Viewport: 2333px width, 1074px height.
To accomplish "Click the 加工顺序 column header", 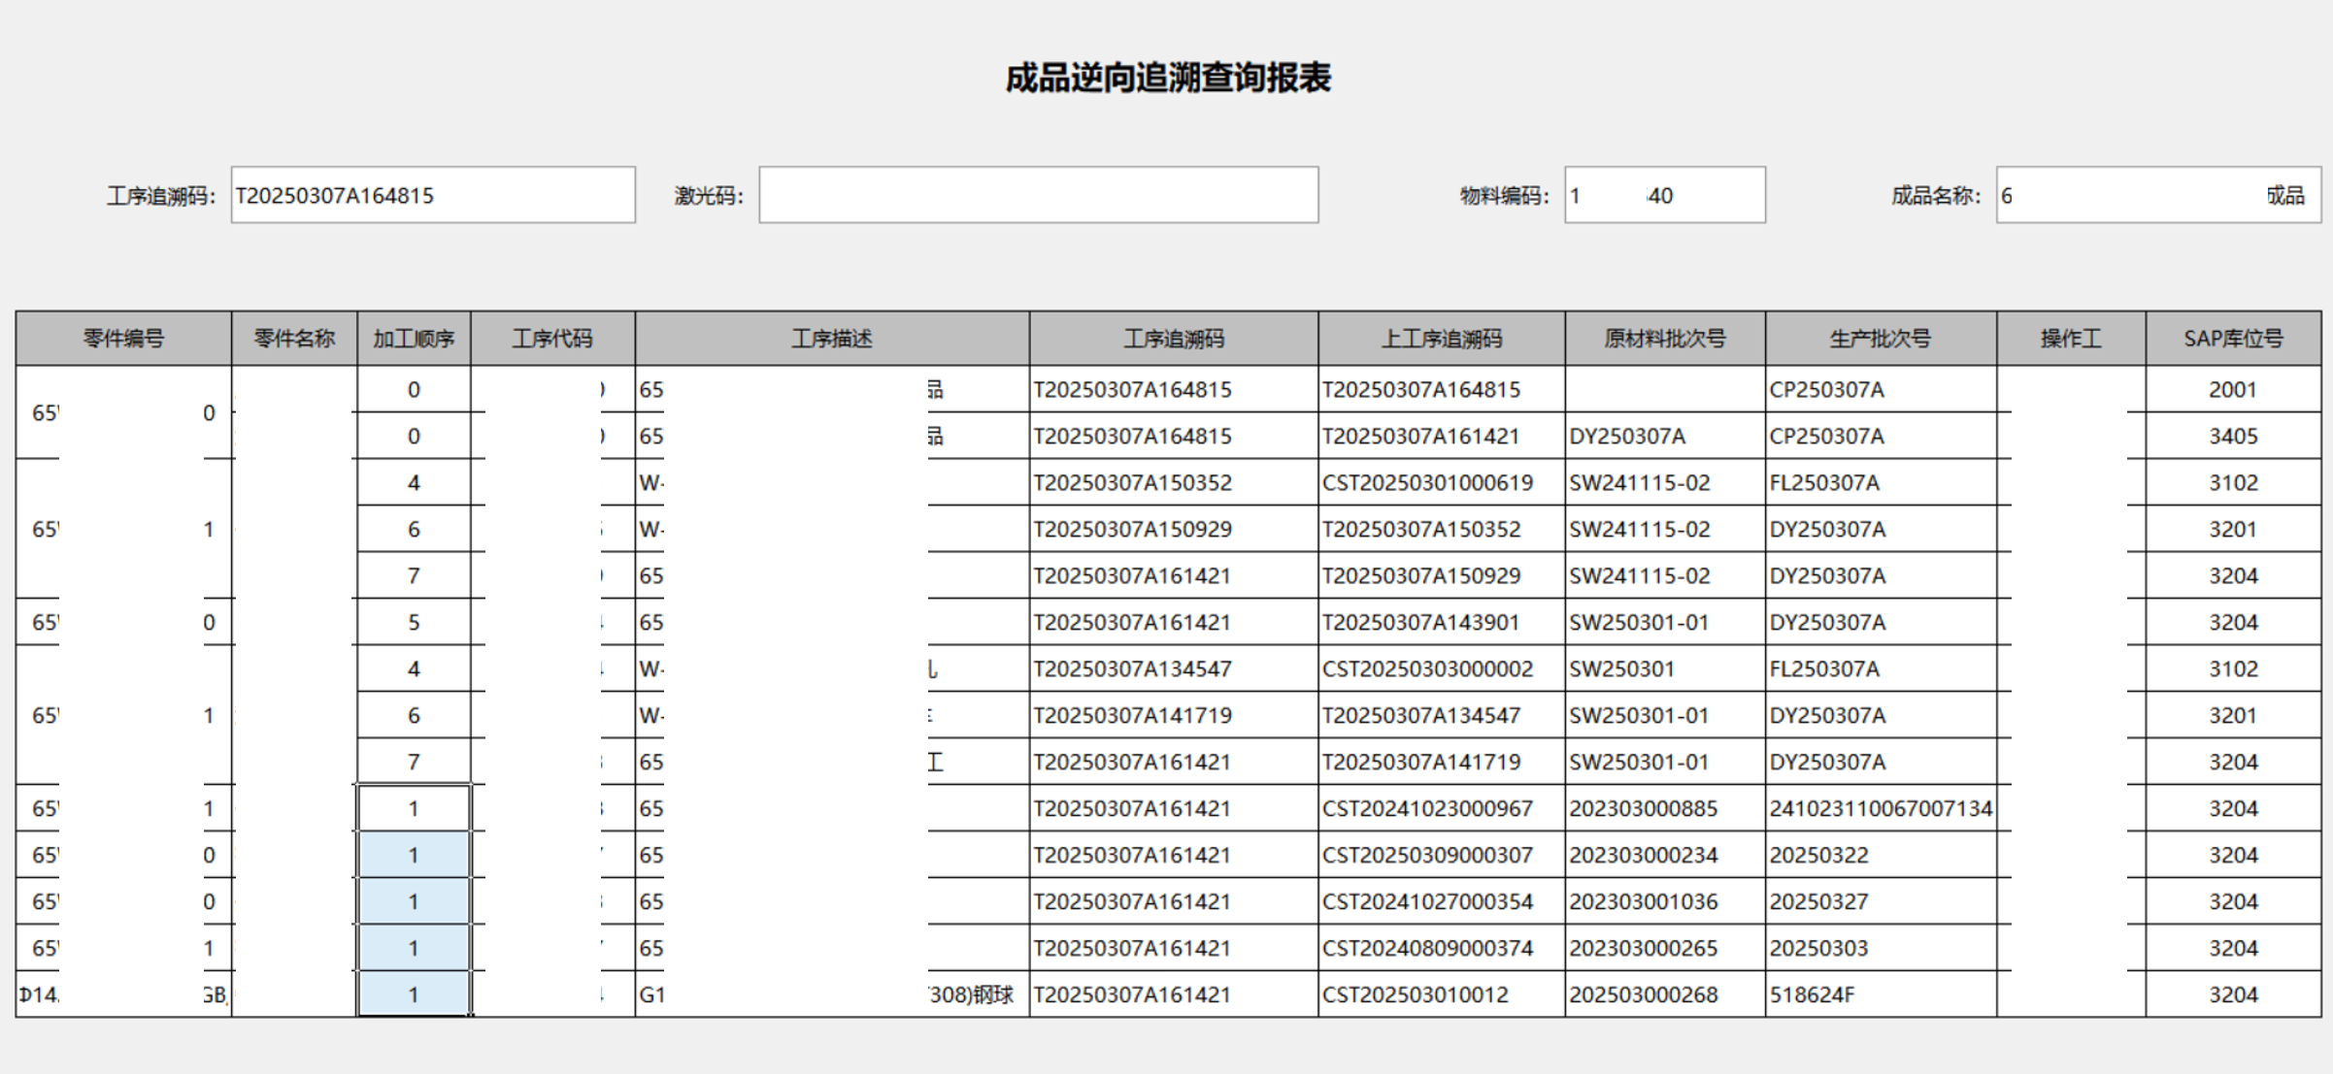I will point(415,338).
